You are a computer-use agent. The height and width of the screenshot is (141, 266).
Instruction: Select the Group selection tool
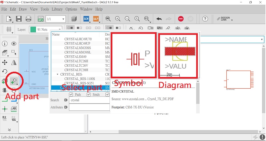pos(14,53)
